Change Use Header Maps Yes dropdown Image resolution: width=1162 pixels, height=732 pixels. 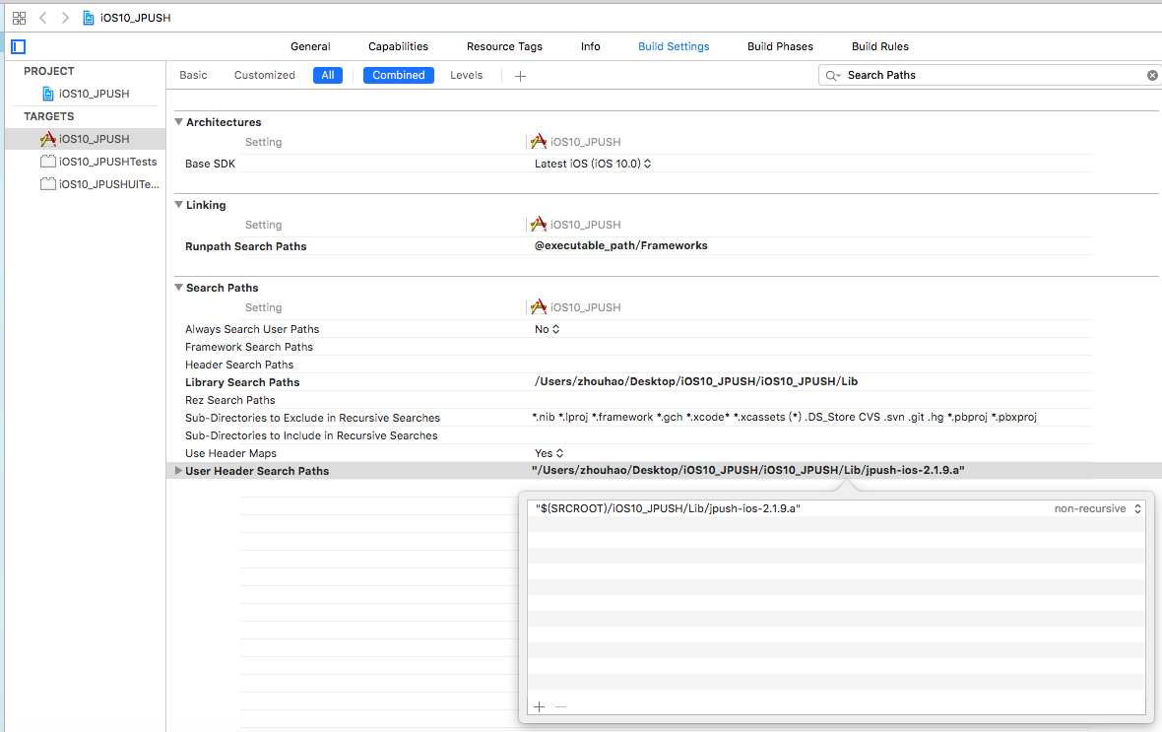click(549, 453)
